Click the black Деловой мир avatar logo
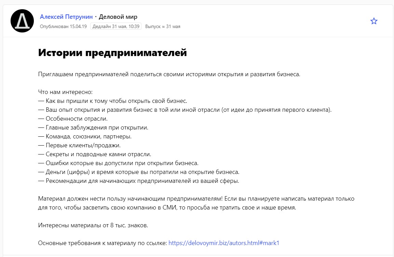This screenshot has height=257, width=394. click(22, 21)
